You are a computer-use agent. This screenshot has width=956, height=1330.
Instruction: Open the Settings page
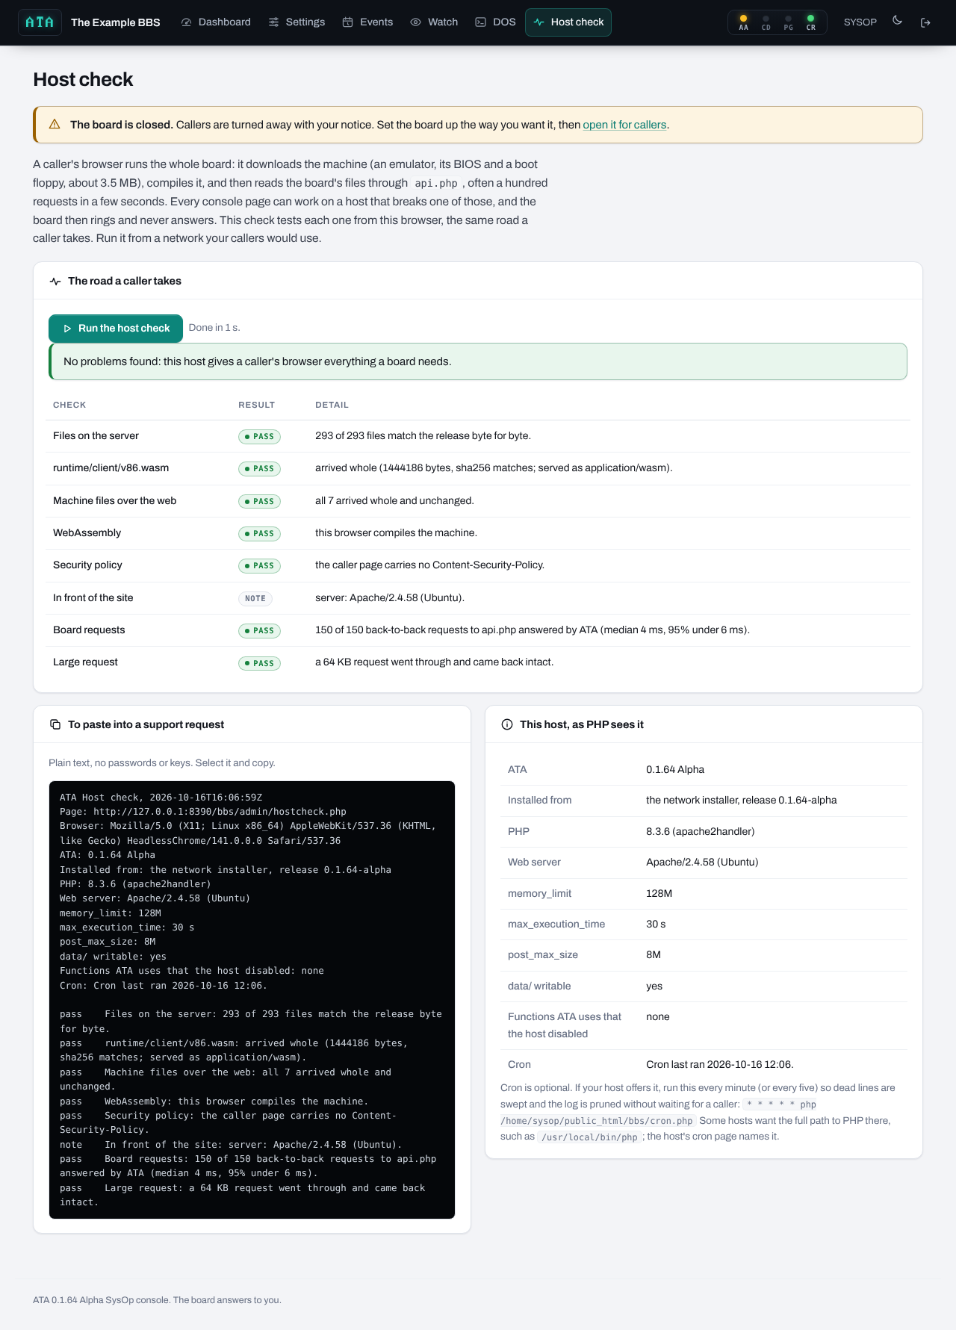(x=297, y=22)
